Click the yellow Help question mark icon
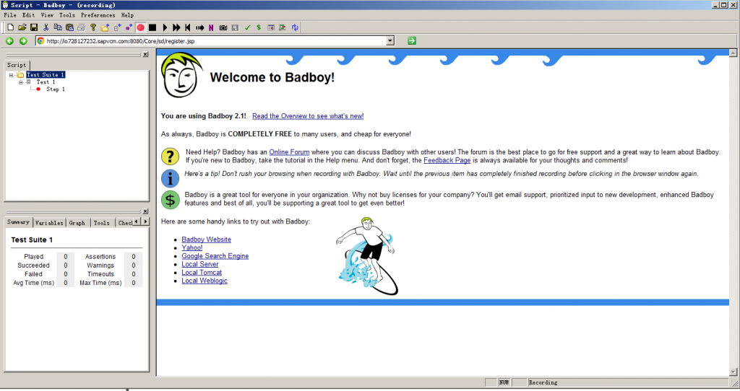 (93, 27)
